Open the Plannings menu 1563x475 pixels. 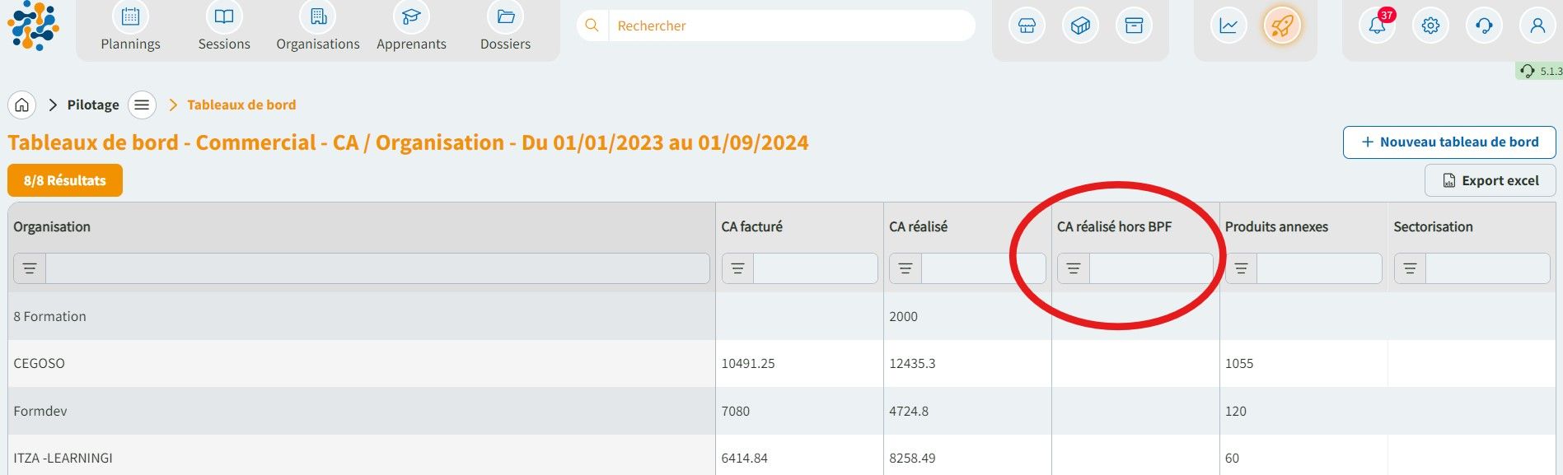[x=130, y=29]
